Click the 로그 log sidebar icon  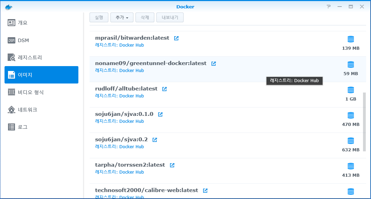11,127
